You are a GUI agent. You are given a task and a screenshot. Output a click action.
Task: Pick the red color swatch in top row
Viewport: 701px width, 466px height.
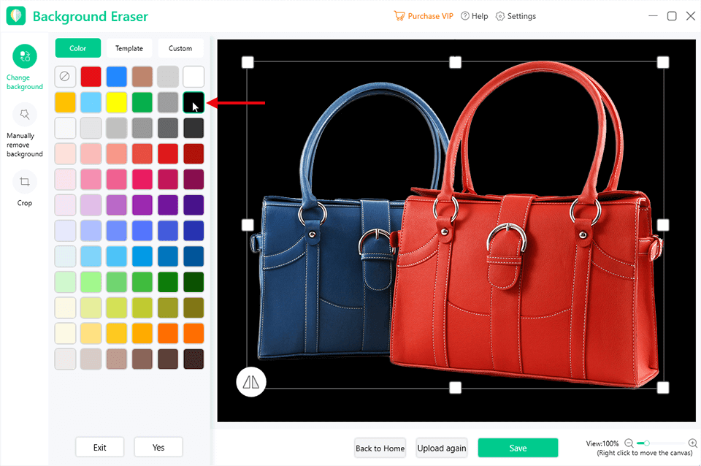click(x=91, y=76)
